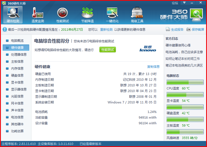Open the 高级工具 advanced toolbox
Screen dimensions: 207x147
[137, 15]
